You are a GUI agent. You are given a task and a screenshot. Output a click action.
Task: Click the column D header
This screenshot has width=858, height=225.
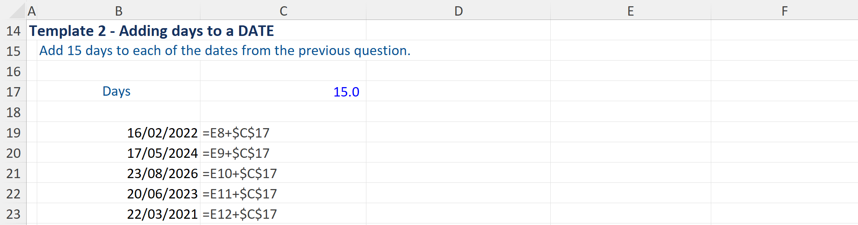(x=458, y=11)
